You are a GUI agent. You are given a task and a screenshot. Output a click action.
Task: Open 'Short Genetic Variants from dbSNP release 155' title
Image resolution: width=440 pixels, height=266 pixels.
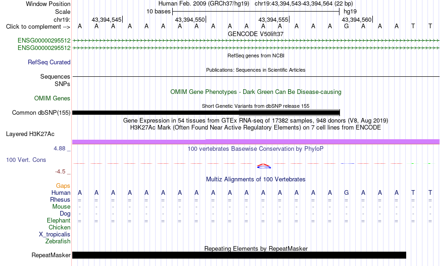pos(256,106)
